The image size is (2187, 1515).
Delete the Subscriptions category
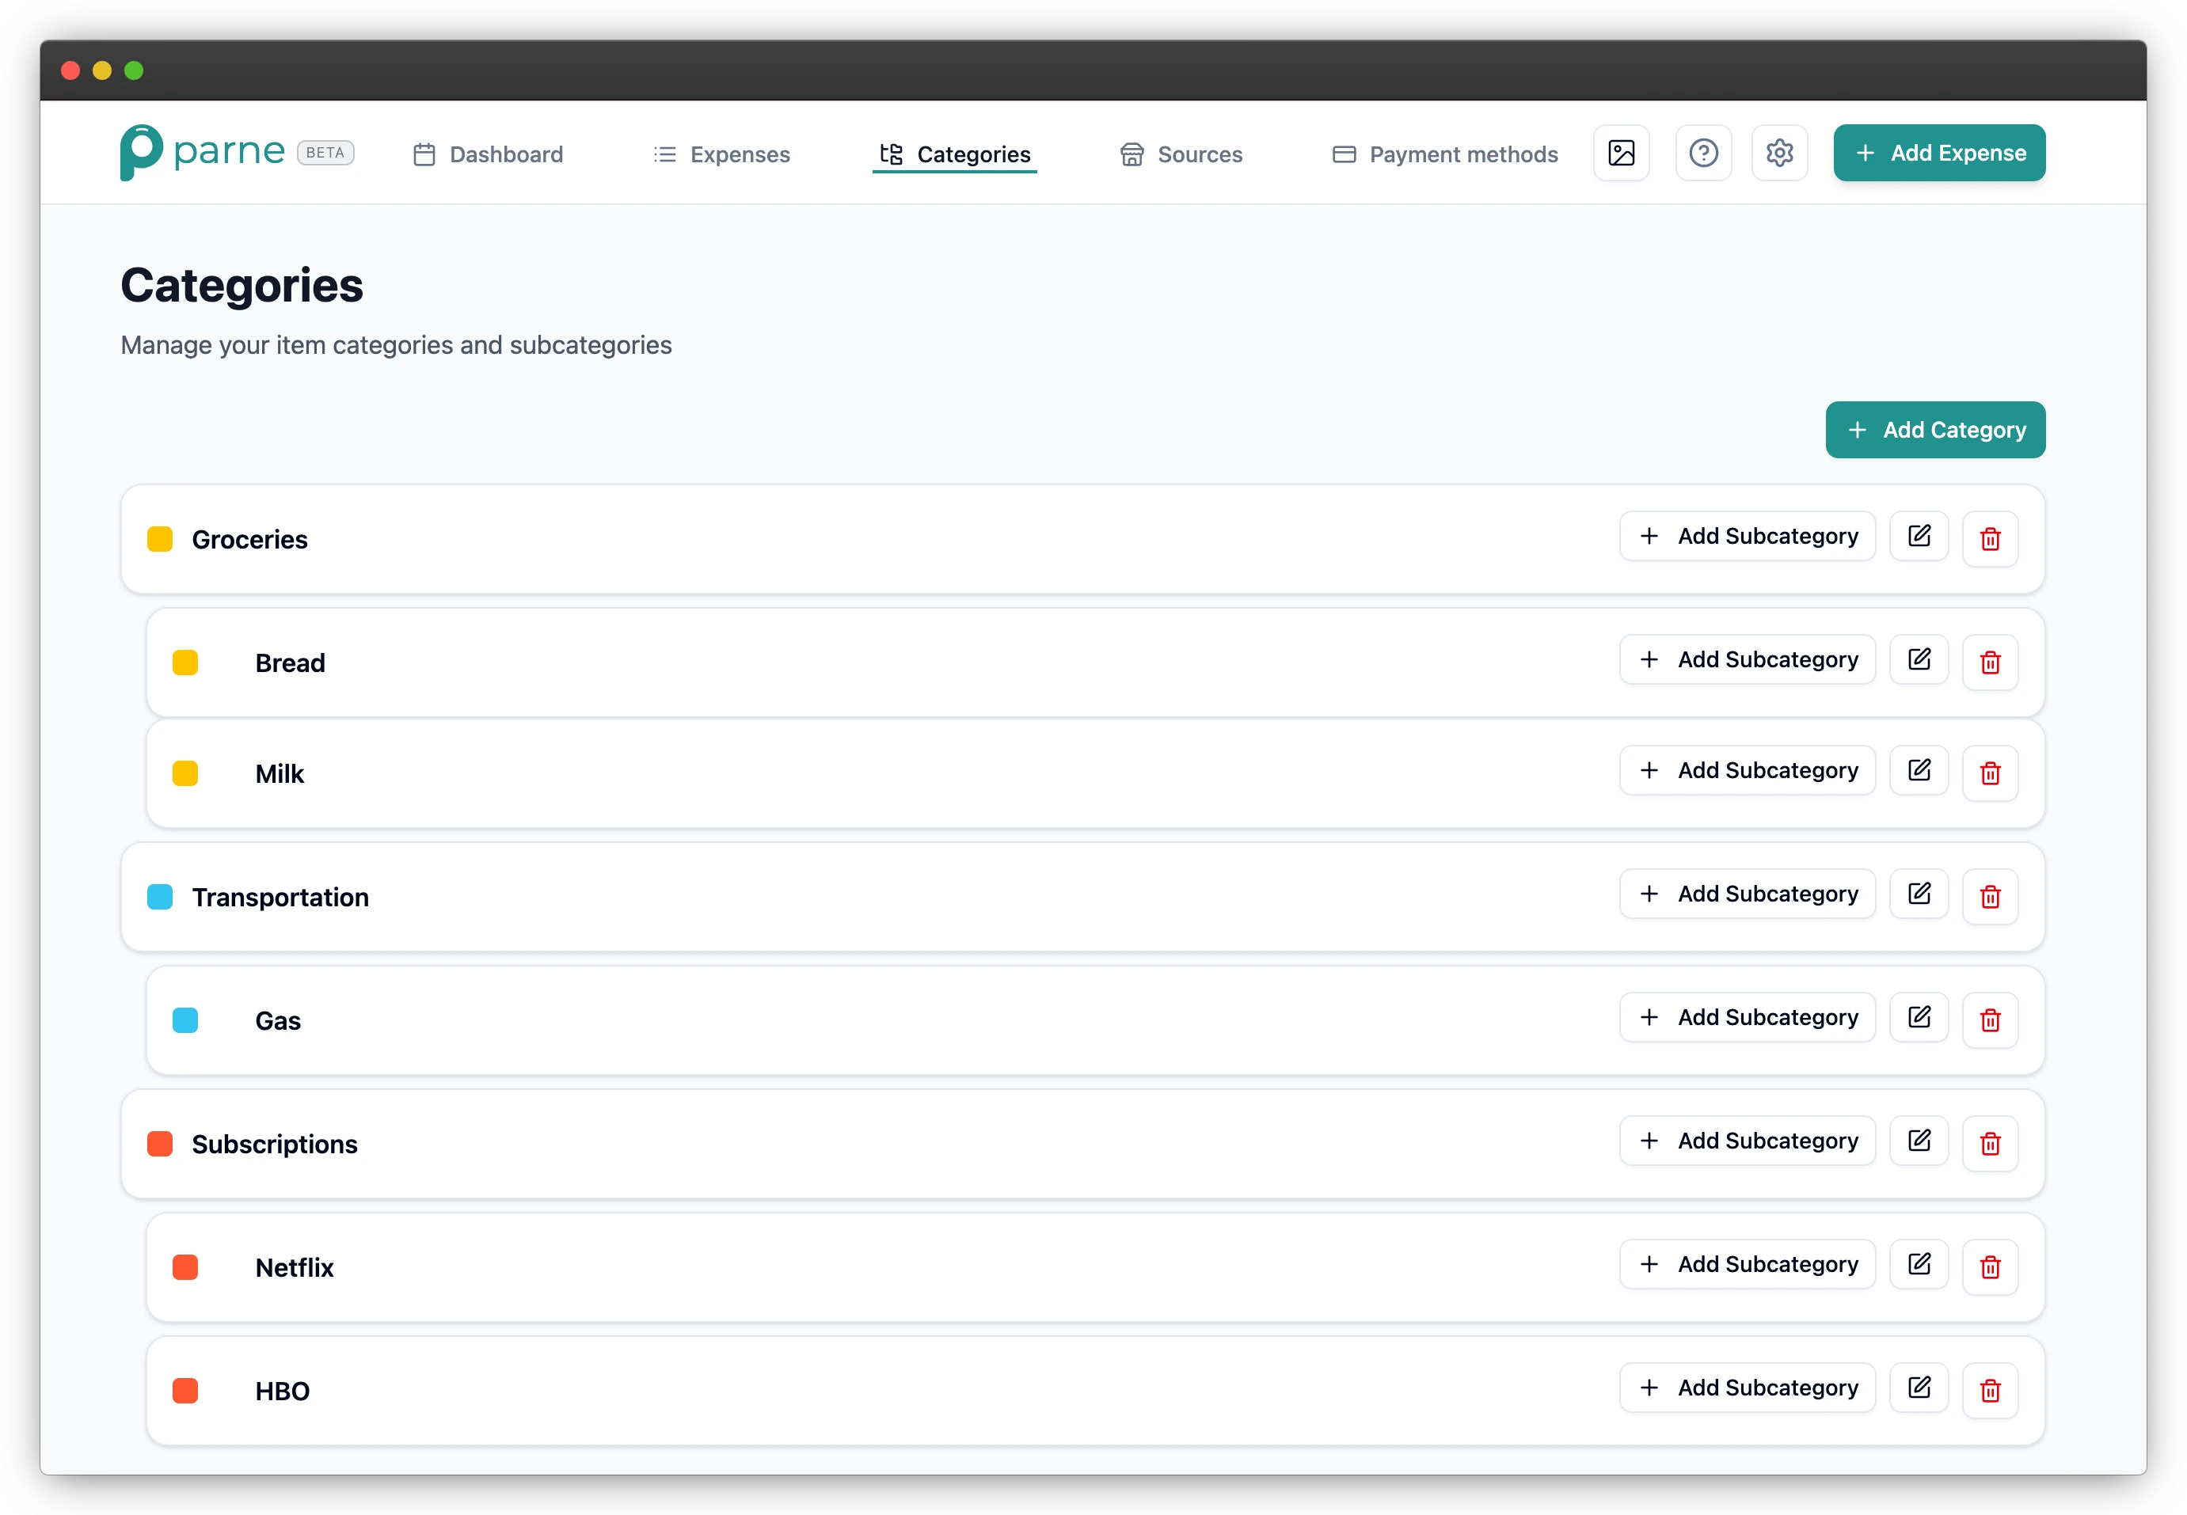point(1991,1143)
